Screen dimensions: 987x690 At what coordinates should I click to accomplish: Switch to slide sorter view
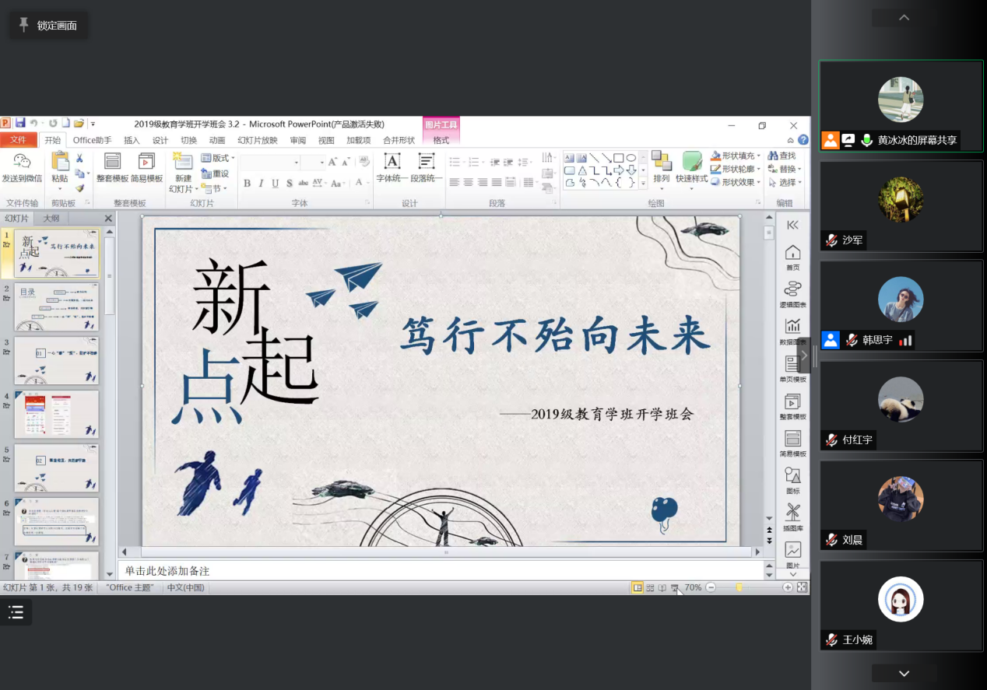pyautogui.click(x=650, y=588)
